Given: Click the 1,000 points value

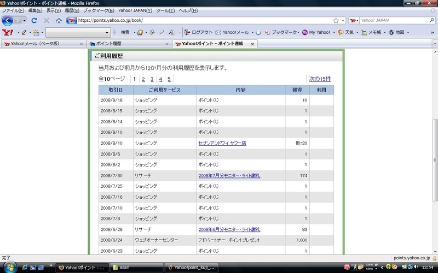Looking at the screenshot, I should coord(302,240).
